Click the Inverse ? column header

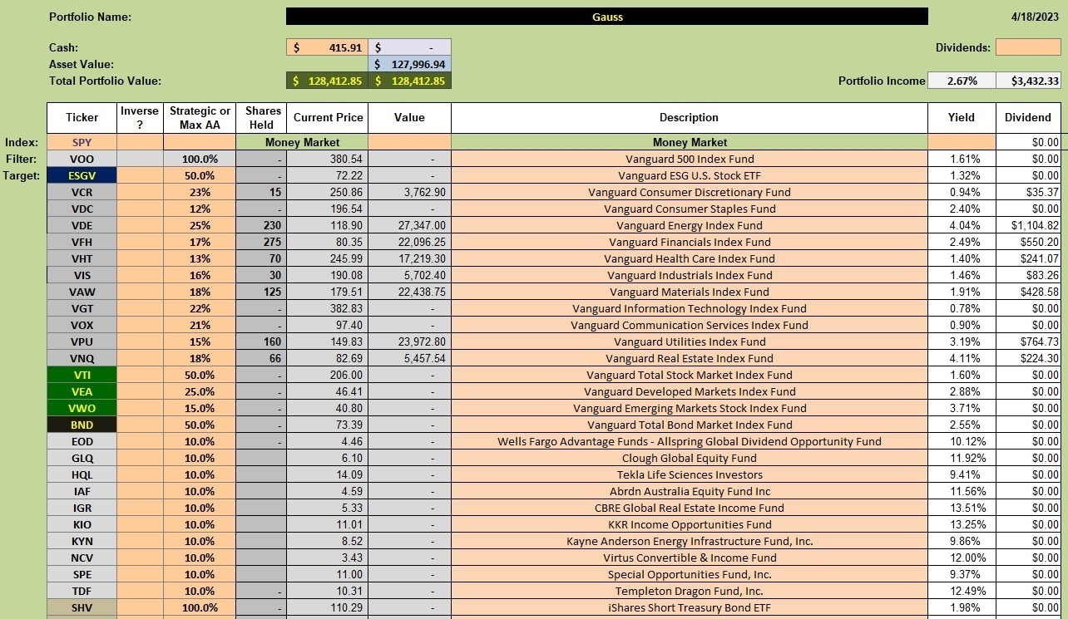[140, 118]
